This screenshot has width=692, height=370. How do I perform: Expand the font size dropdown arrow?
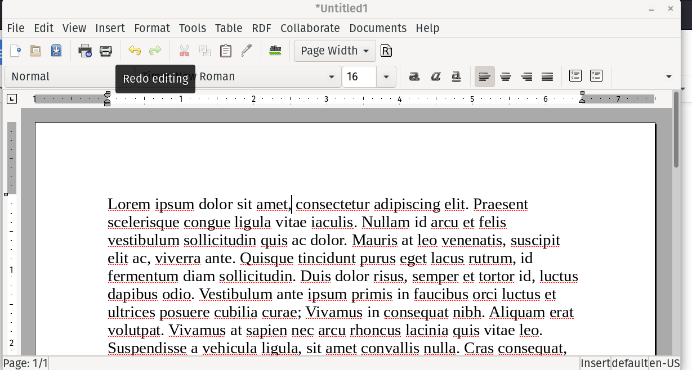[x=386, y=77]
